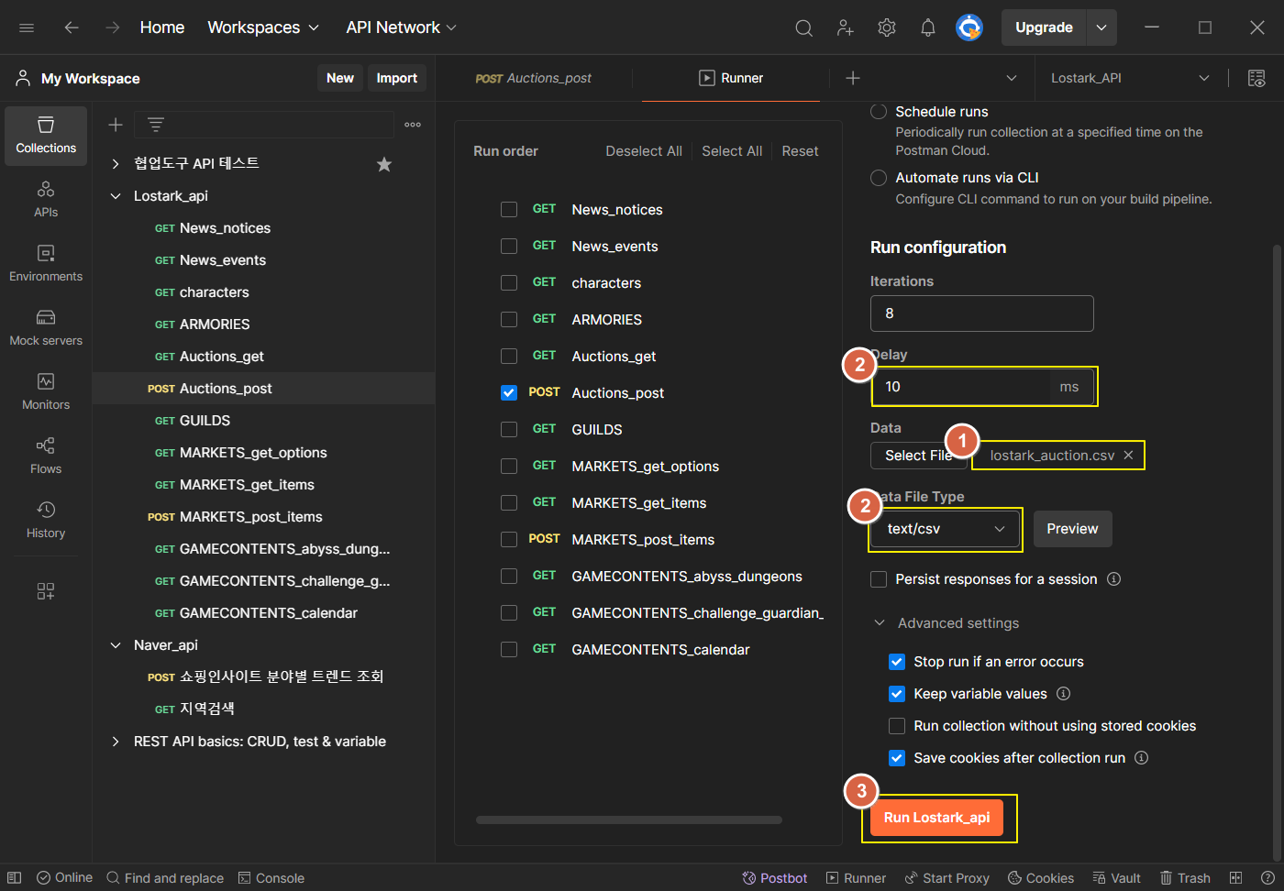Open Trash in the status bar
Viewport: 1284px width, 891px height.
coord(1185,878)
